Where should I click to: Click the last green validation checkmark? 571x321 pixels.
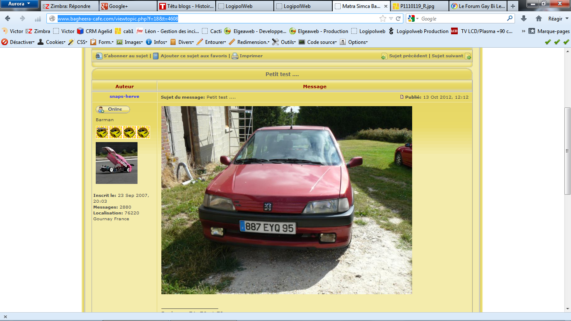[x=566, y=42]
